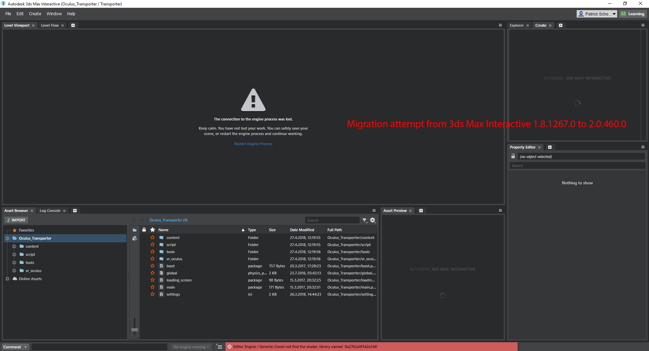Select Favorites in the asset tree

click(x=26, y=231)
